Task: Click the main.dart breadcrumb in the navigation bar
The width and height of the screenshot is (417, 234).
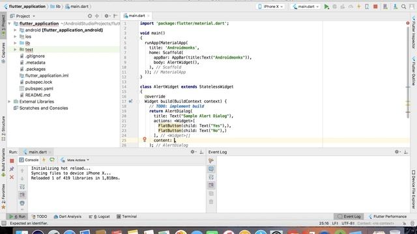Action: point(77,6)
